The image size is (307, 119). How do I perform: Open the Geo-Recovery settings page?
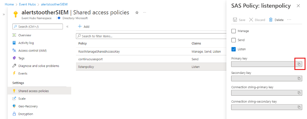(x=25, y=106)
